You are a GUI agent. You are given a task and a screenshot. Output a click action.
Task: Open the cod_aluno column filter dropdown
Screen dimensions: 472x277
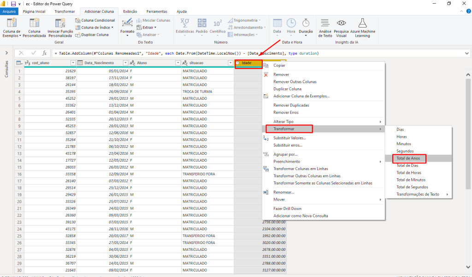pos(73,62)
